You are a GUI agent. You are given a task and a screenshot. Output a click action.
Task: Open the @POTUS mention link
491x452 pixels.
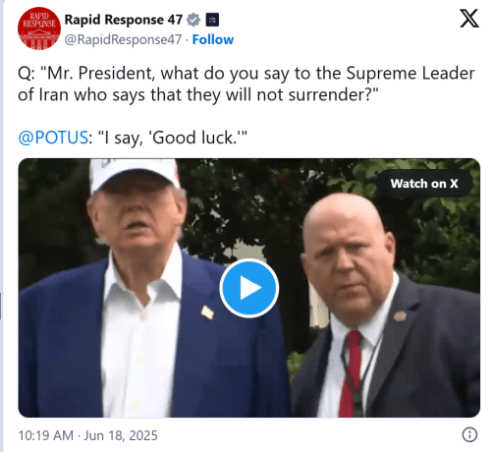53,138
